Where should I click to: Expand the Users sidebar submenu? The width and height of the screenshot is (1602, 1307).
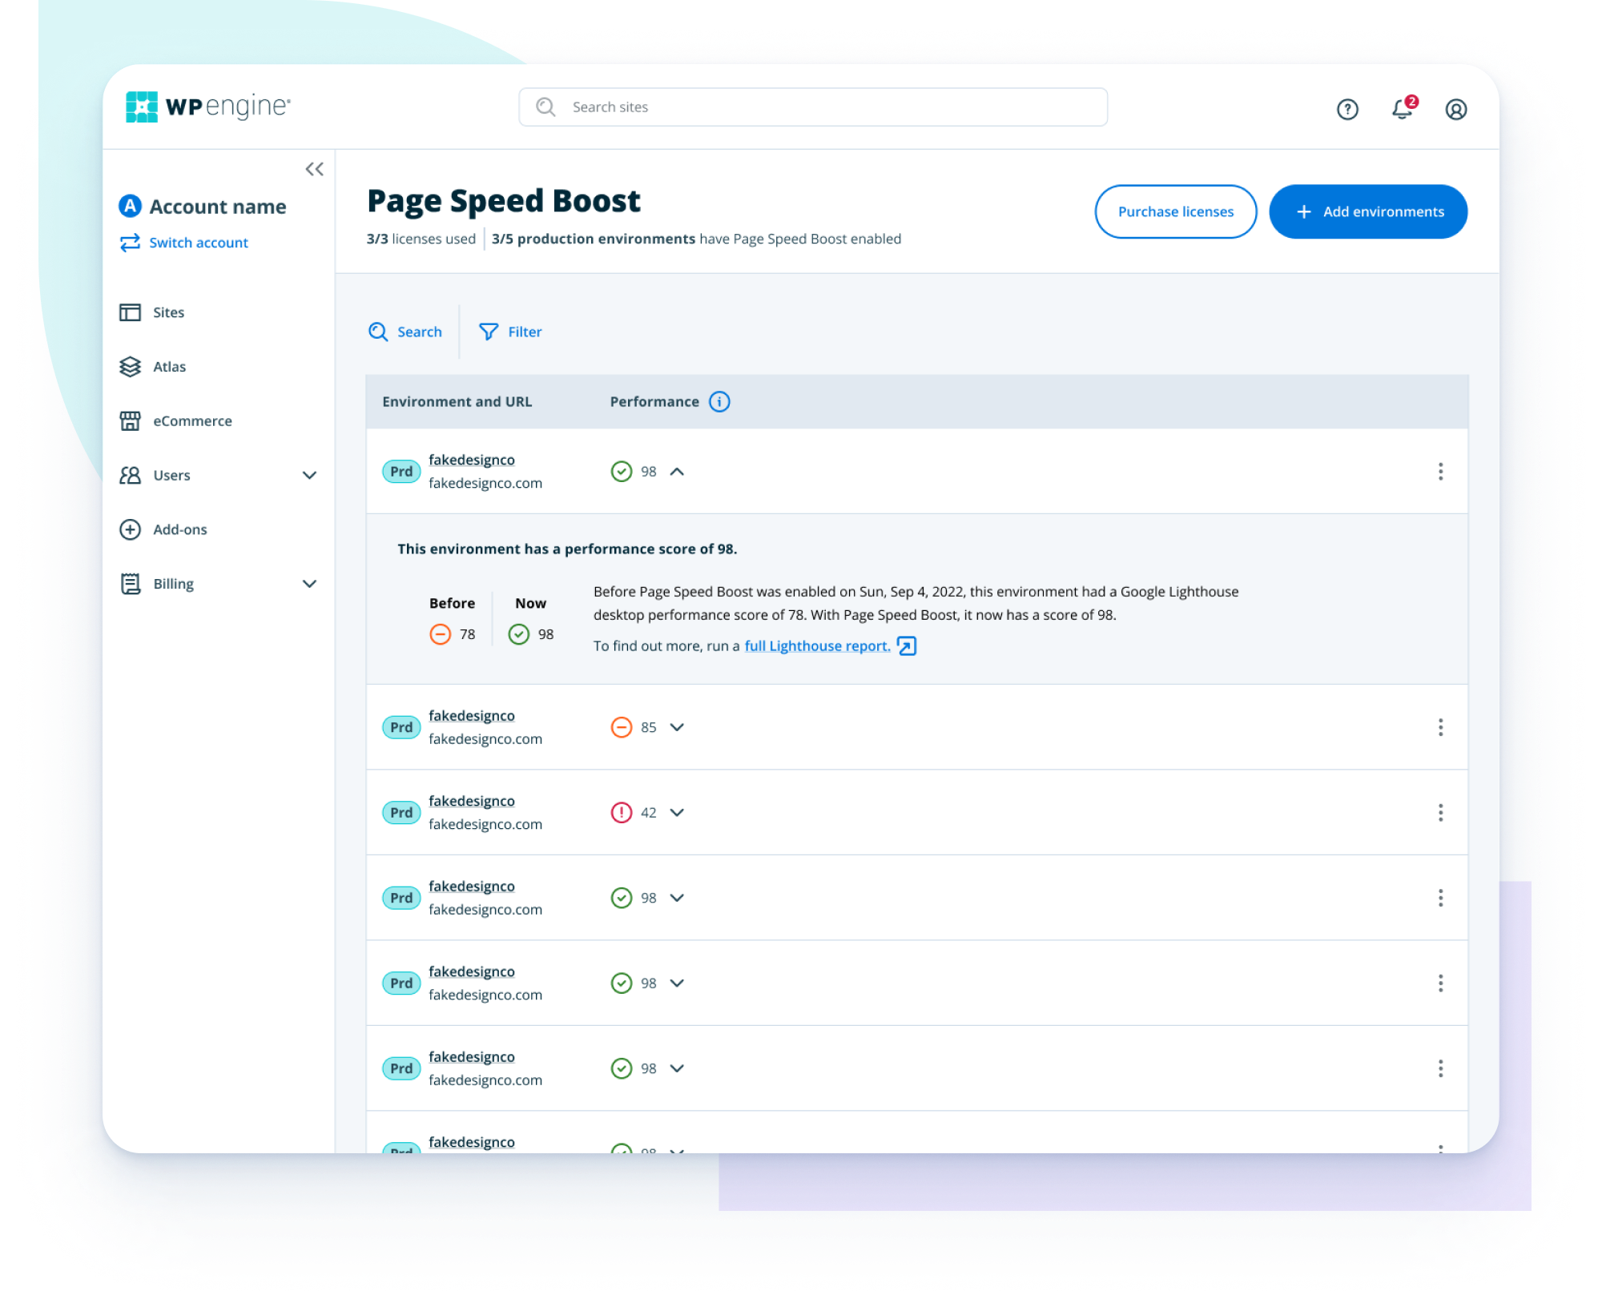[309, 475]
